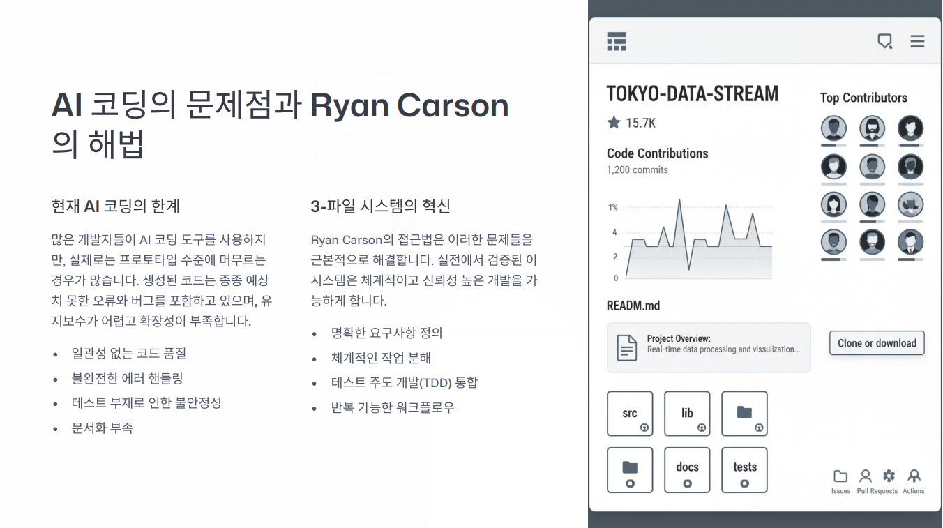Click the 1,200 commits text
This screenshot has height=528, width=943.
(x=638, y=170)
